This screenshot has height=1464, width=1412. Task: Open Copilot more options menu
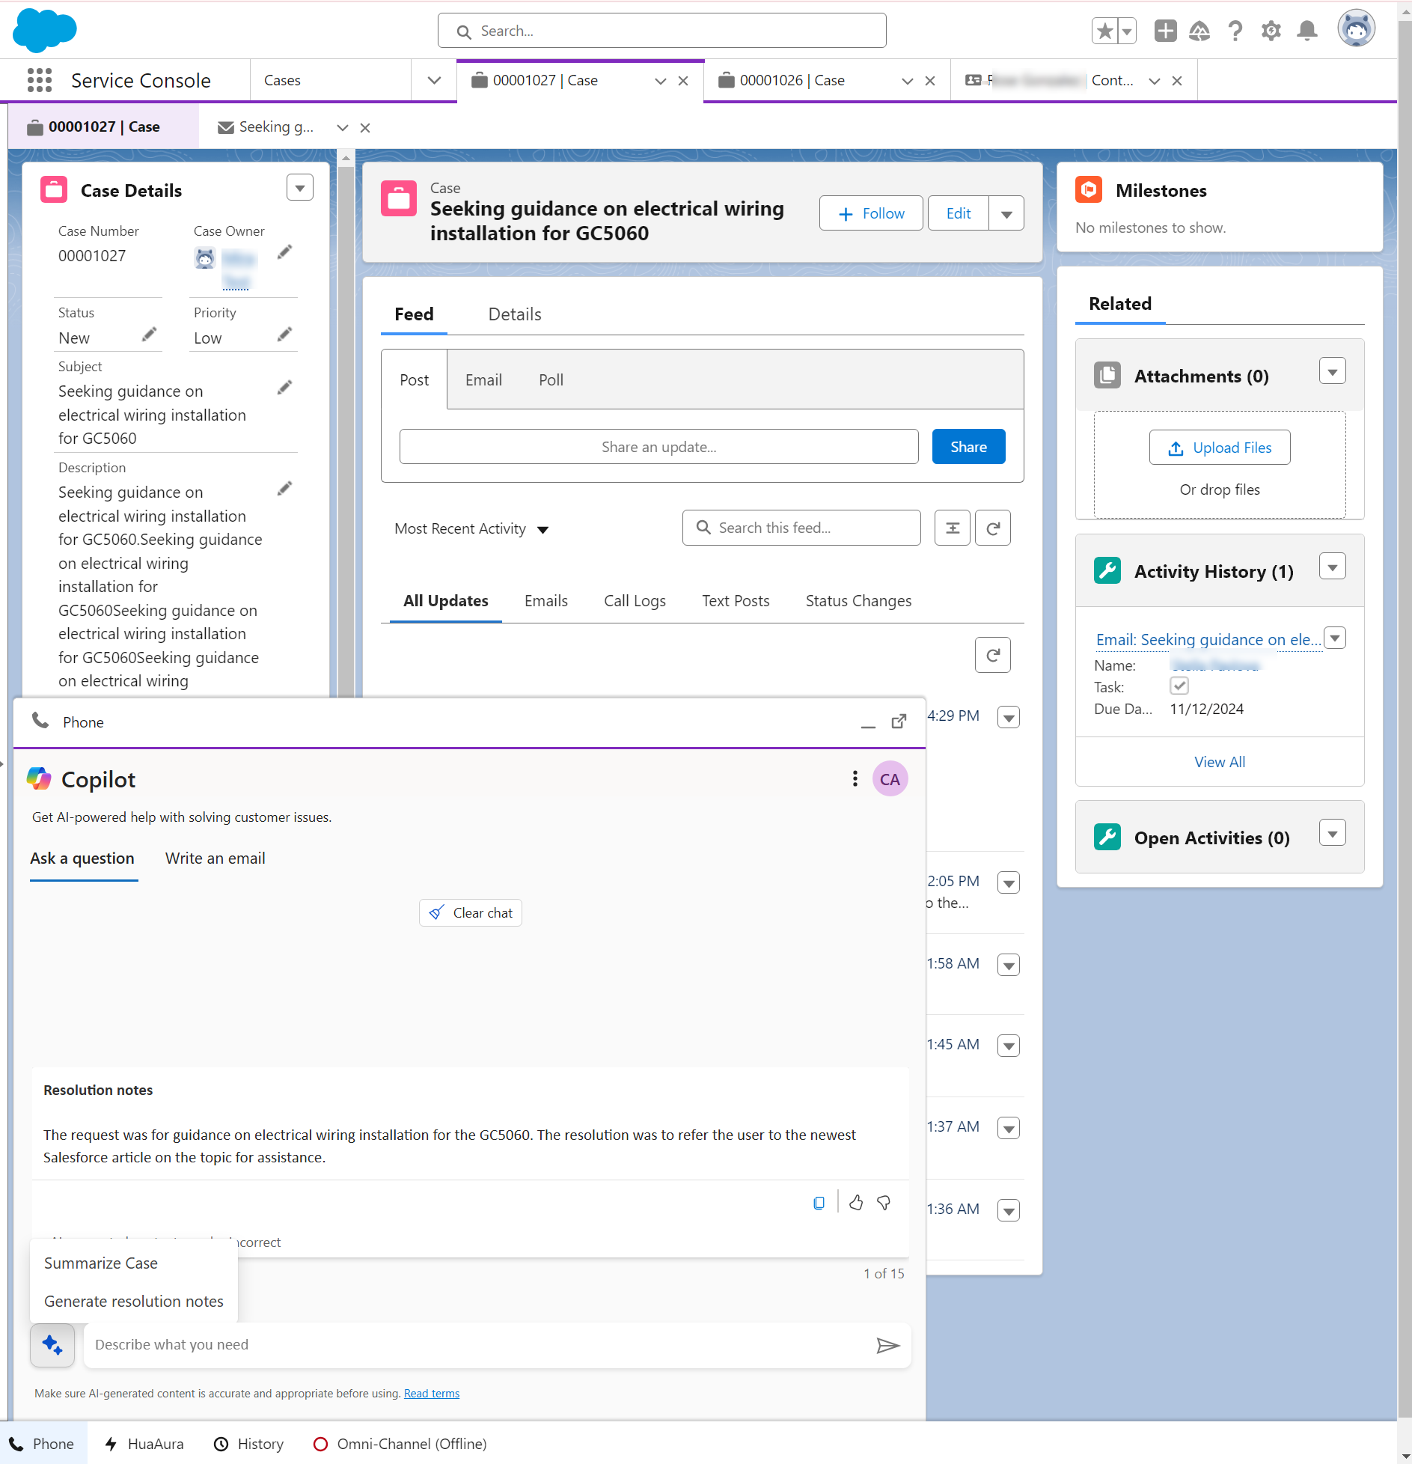[x=855, y=778]
